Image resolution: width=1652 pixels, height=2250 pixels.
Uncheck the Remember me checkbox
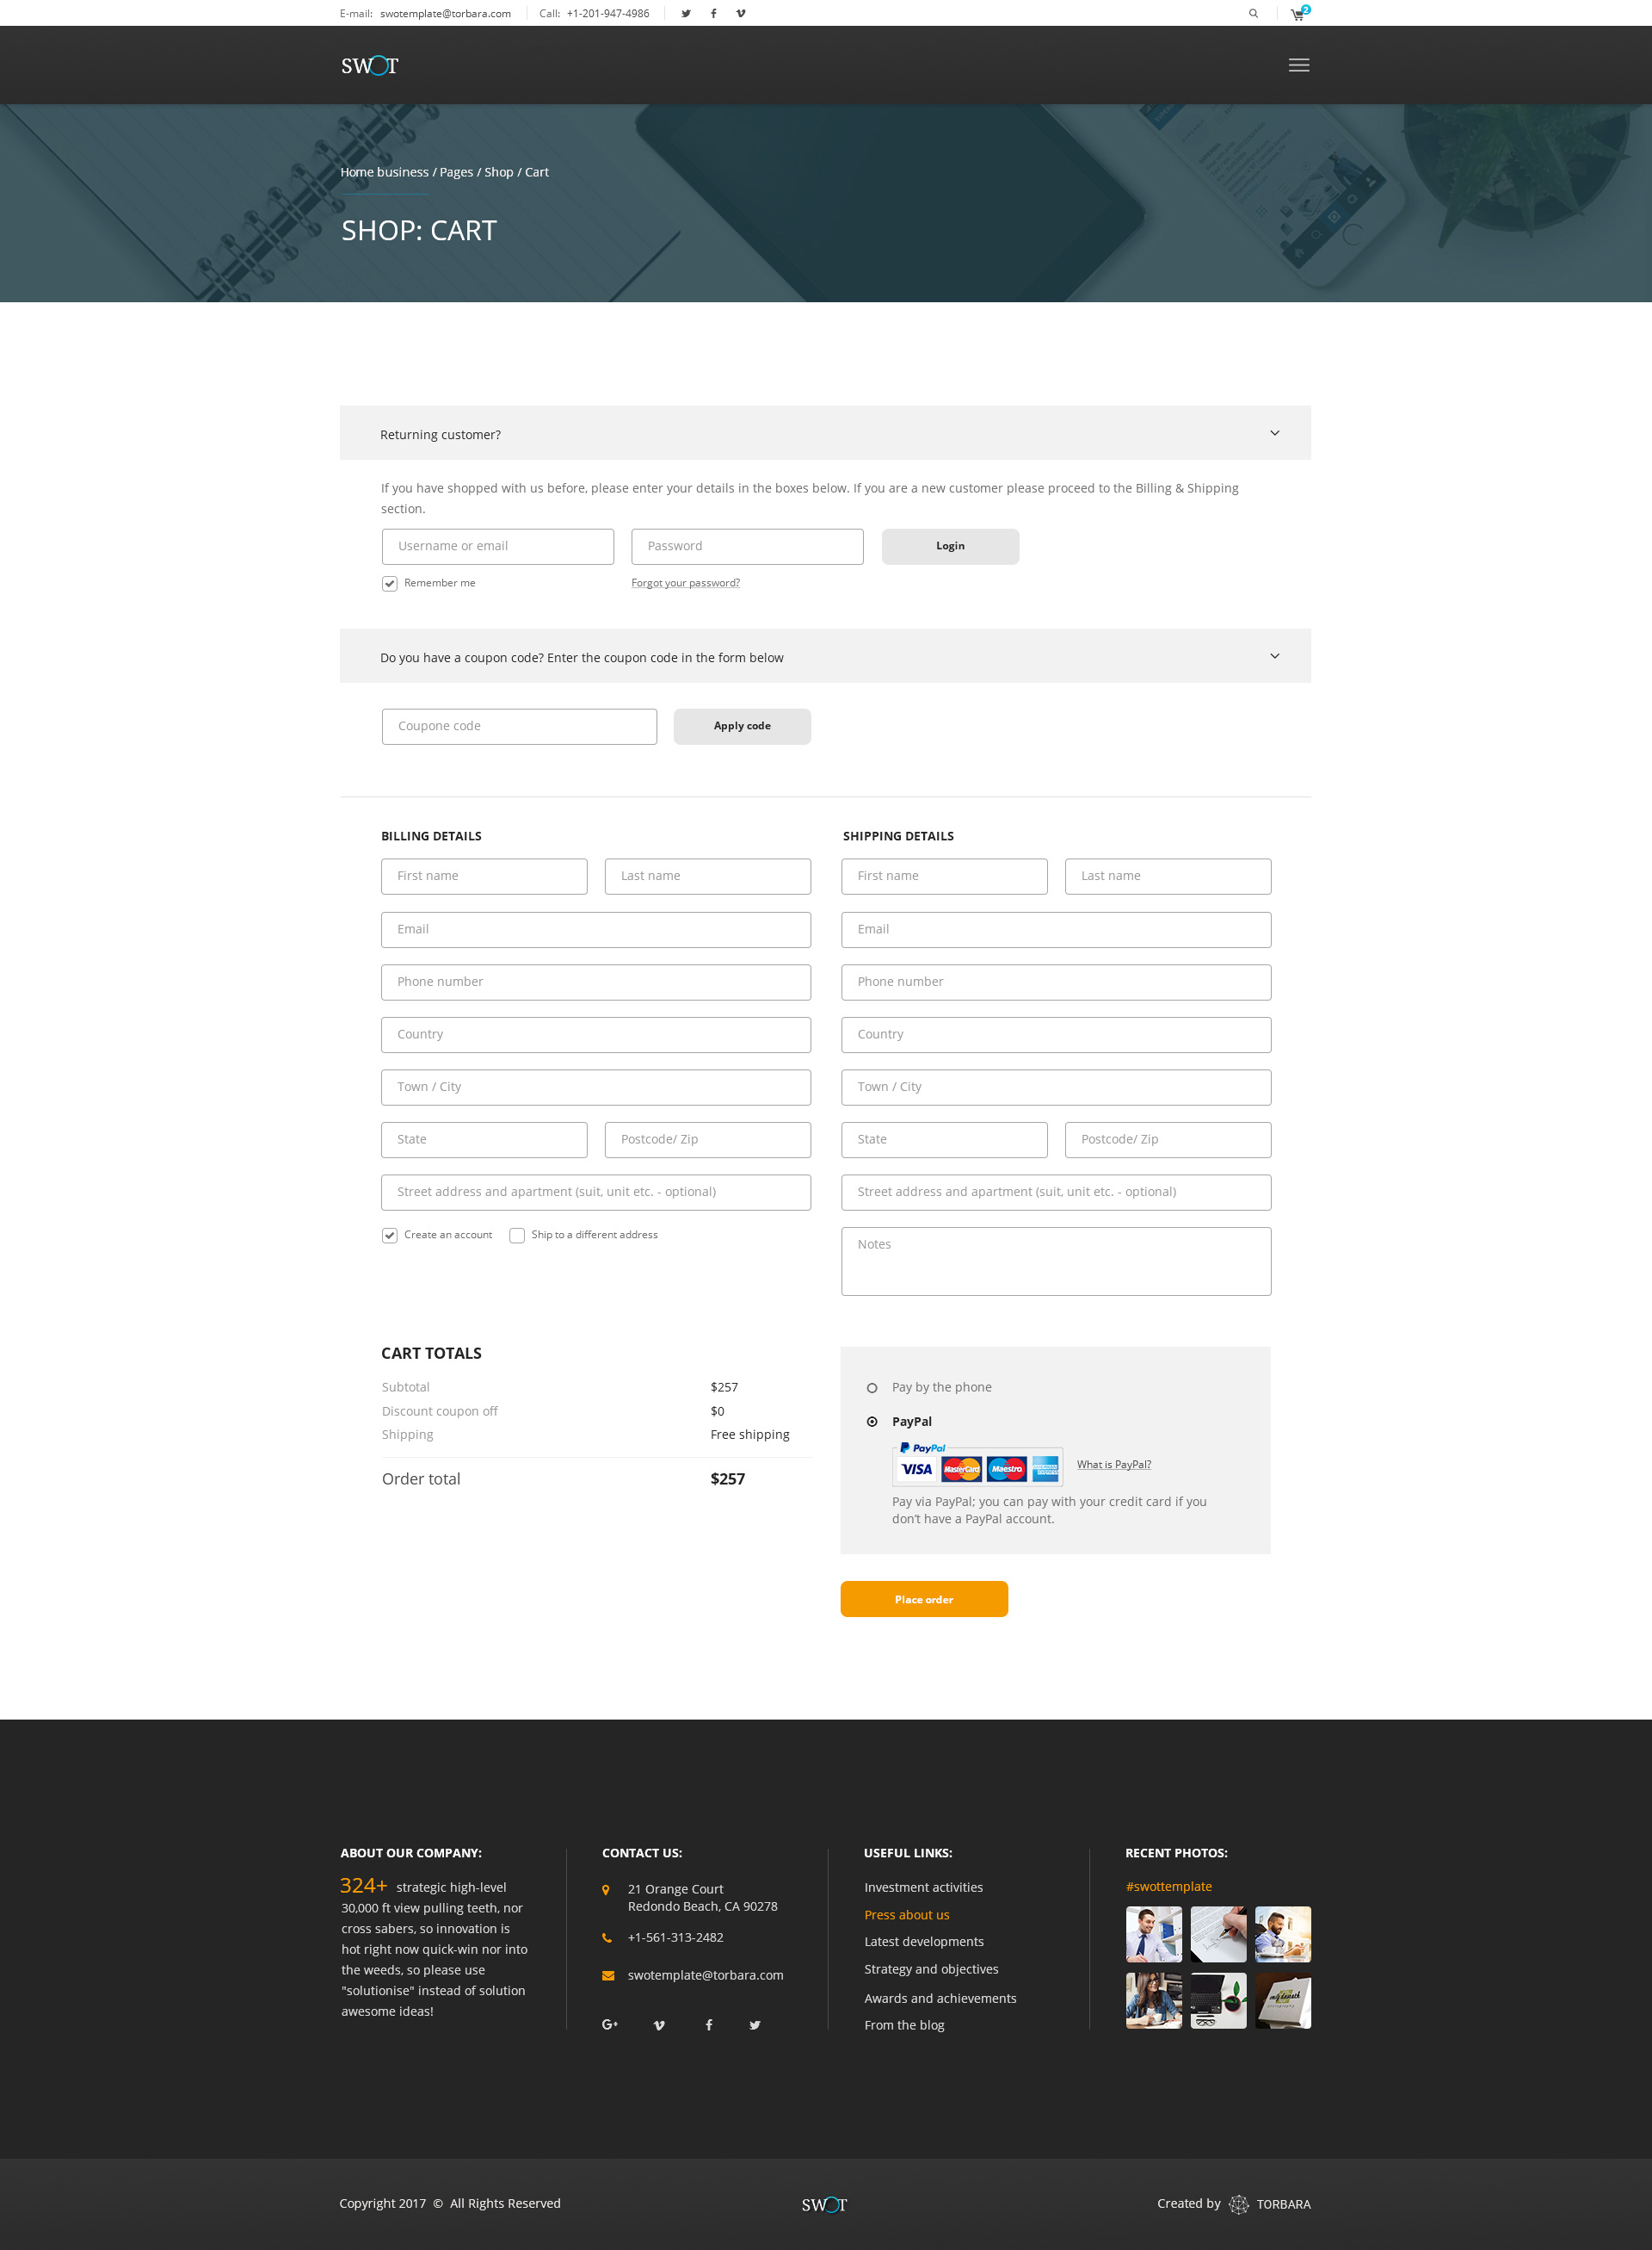(x=390, y=584)
